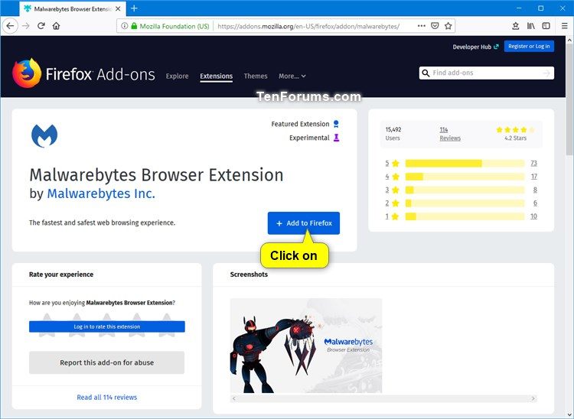Click the 5-star rating row star
This screenshot has height=419, width=574.
tap(396, 164)
